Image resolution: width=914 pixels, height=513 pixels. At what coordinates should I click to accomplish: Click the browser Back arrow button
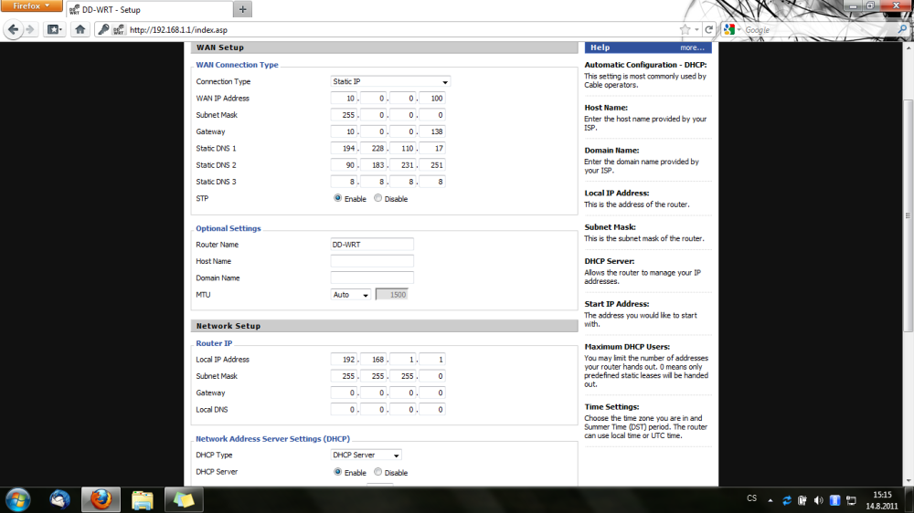(x=13, y=29)
